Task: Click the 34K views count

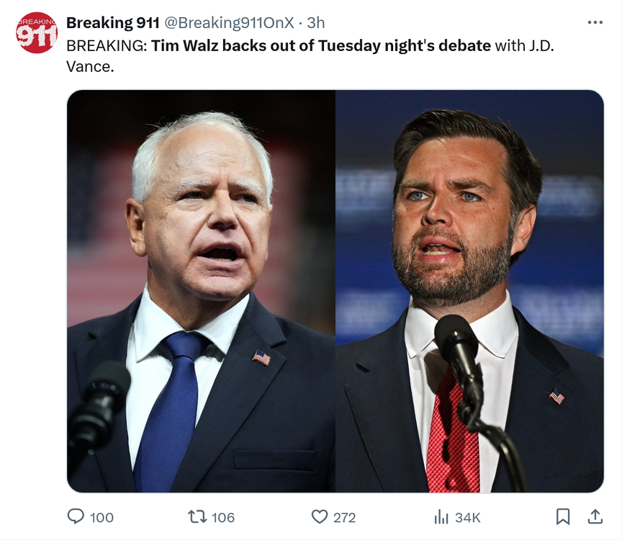Action: pyautogui.click(x=467, y=517)
